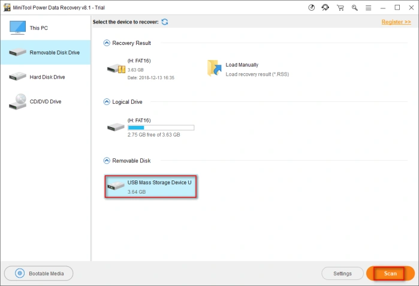Collapse the Removable Disk section
The image size is (419, 286).
tap(107, 160)
